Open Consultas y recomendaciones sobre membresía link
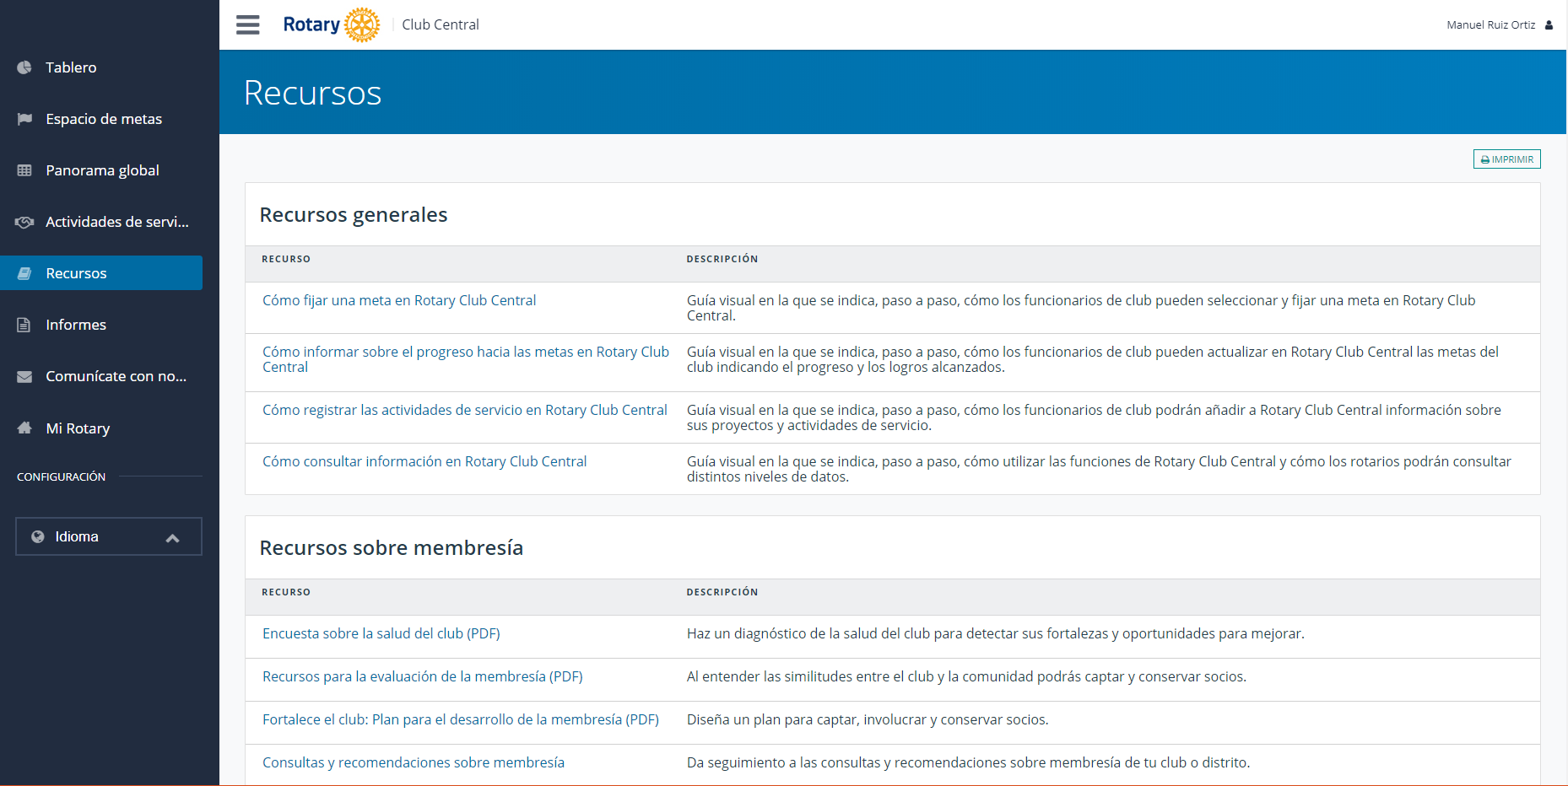Image resolution: width=1568 pixels, height=786 pixels. (x=414, y=762)
